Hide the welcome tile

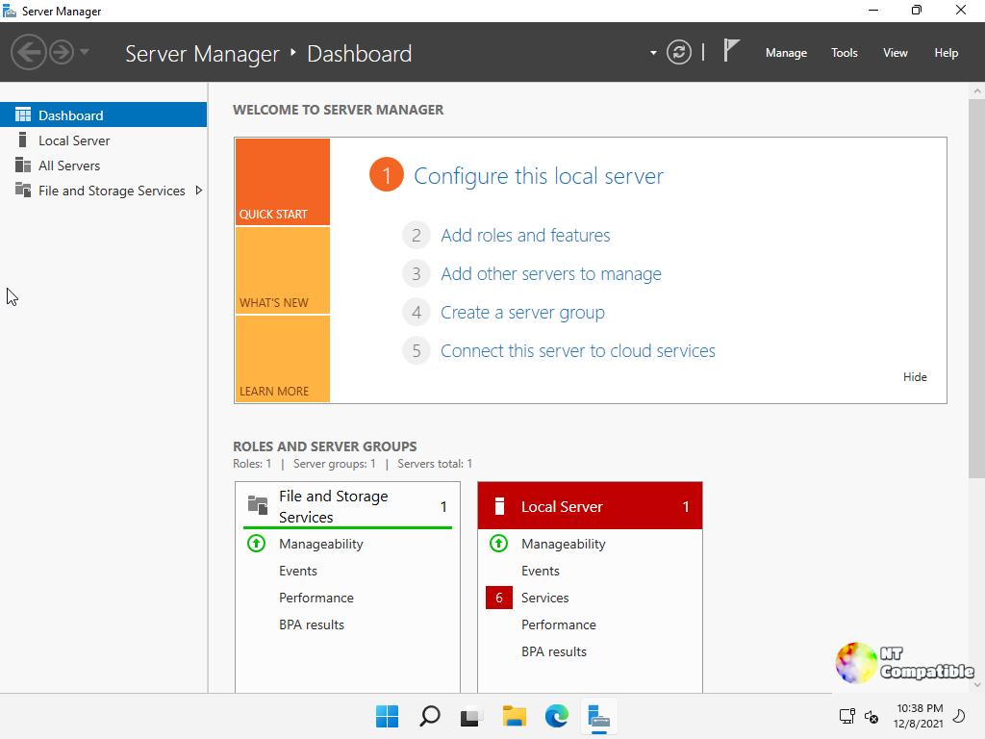[915, 377]
